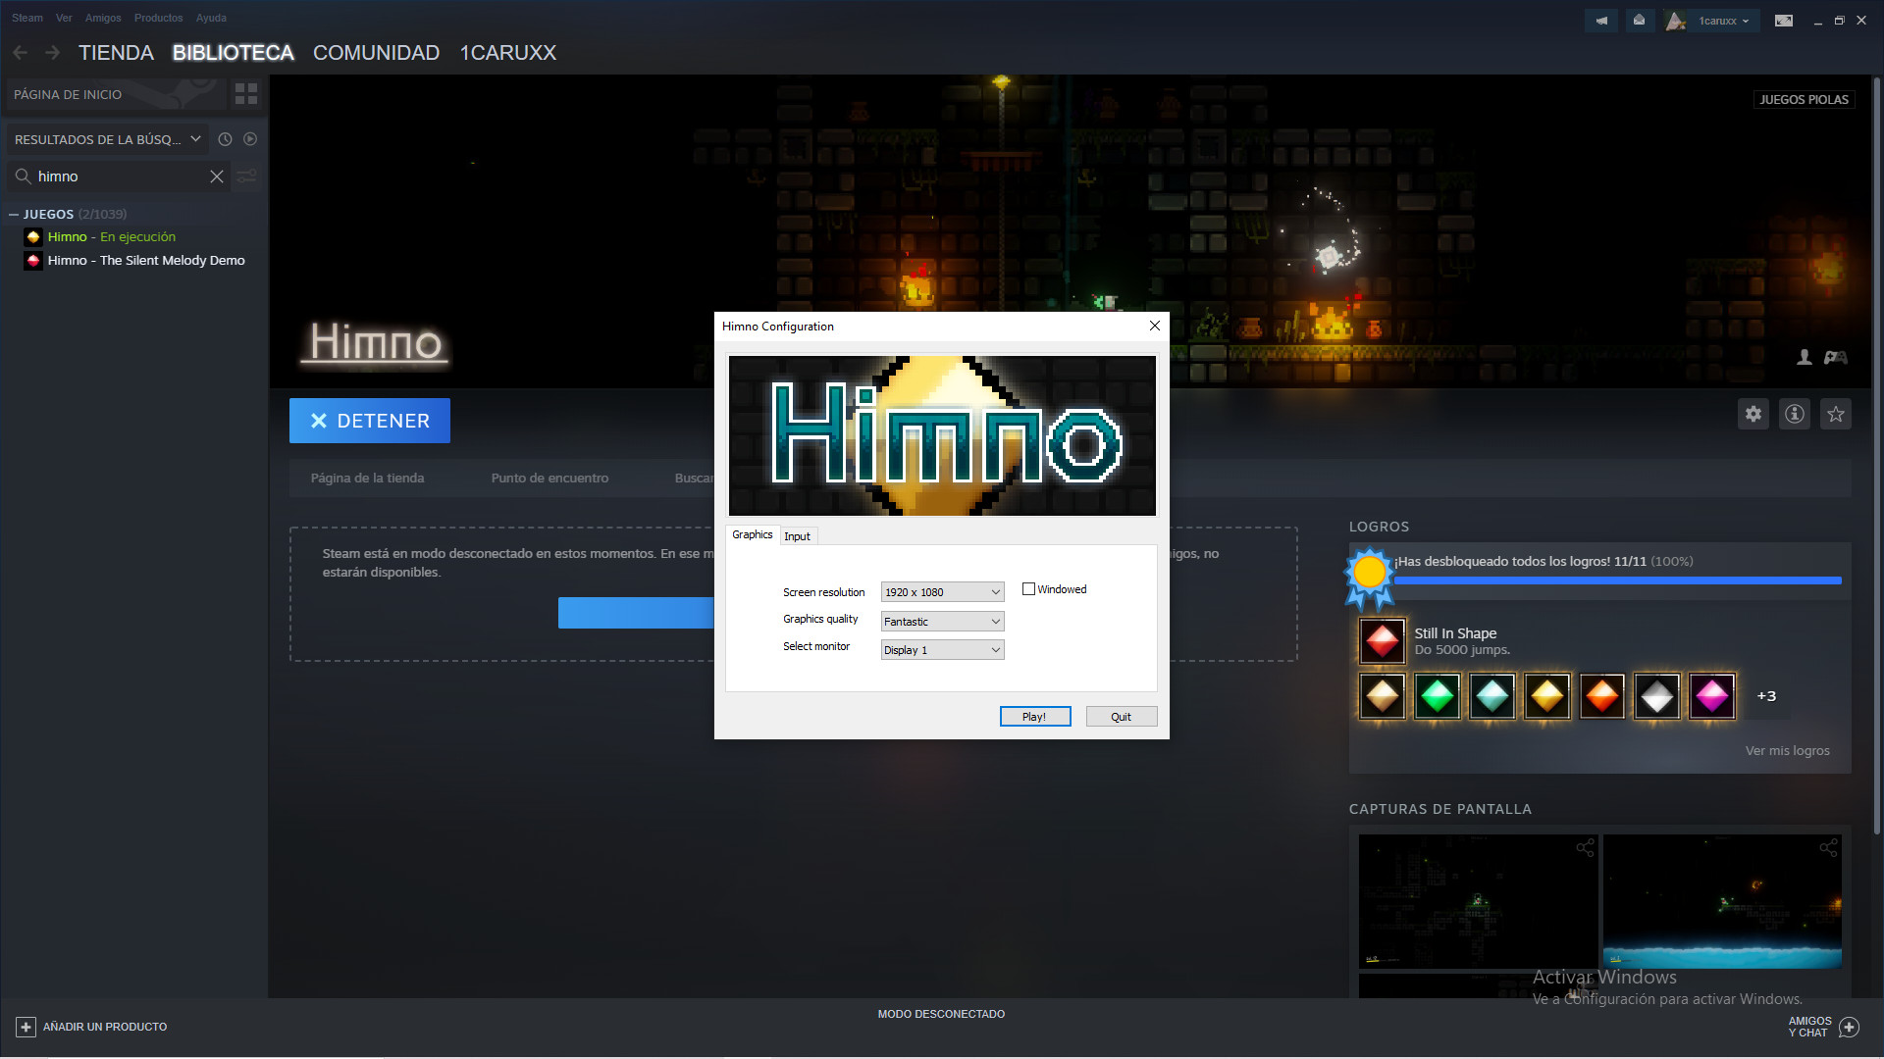The image size is (1884, 1059).
Task: Open game info with the info icon
Action: pos(1794,414)
